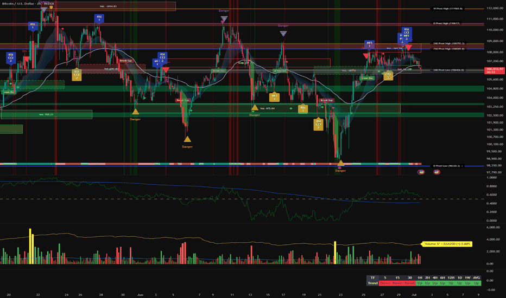
Task: Select the blue RSI 1 label near May 21
Action: point(33,26)
